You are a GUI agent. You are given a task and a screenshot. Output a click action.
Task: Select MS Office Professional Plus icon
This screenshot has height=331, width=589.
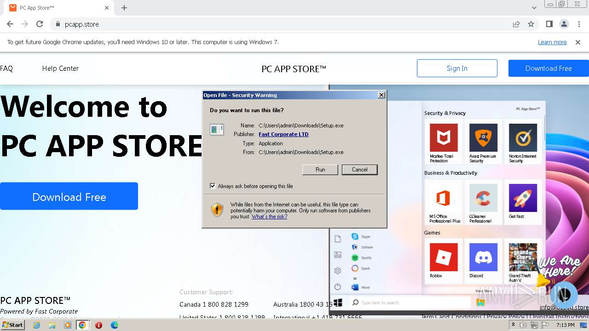[x=444, y=198]
